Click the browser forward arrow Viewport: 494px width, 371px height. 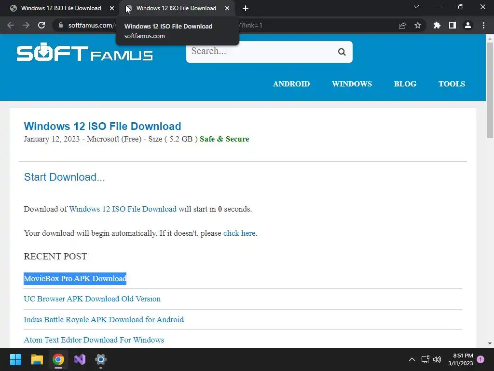(26, 25)
